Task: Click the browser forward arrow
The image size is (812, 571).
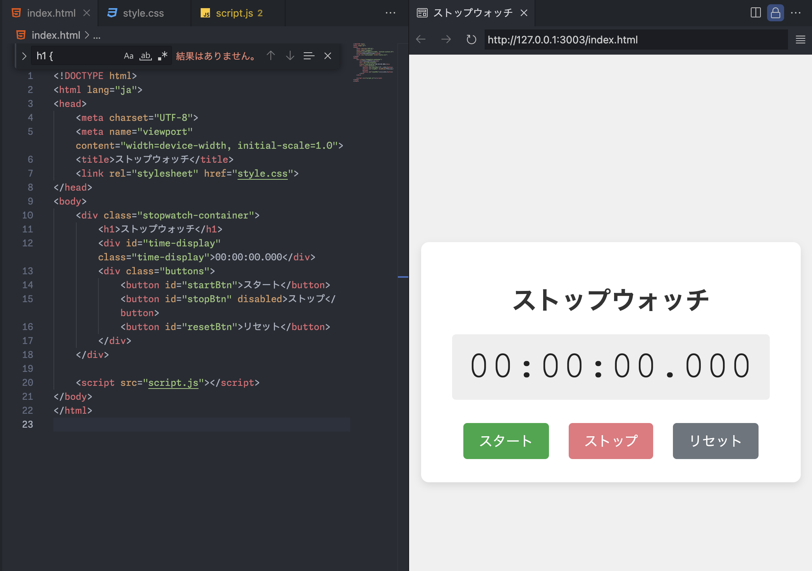Action: pyautogui.click(x=446, y=40)
